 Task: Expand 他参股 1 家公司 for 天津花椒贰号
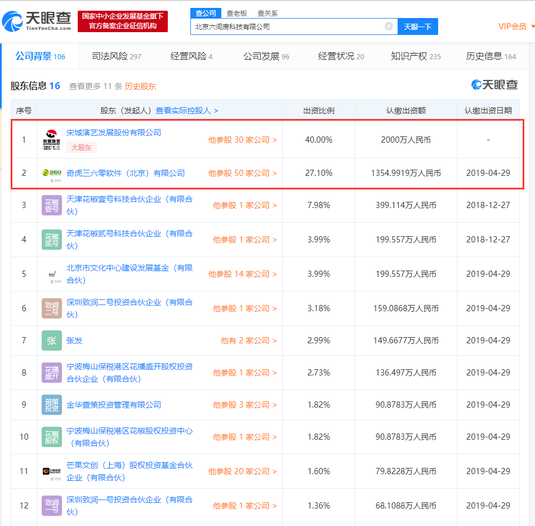[244, 240]
